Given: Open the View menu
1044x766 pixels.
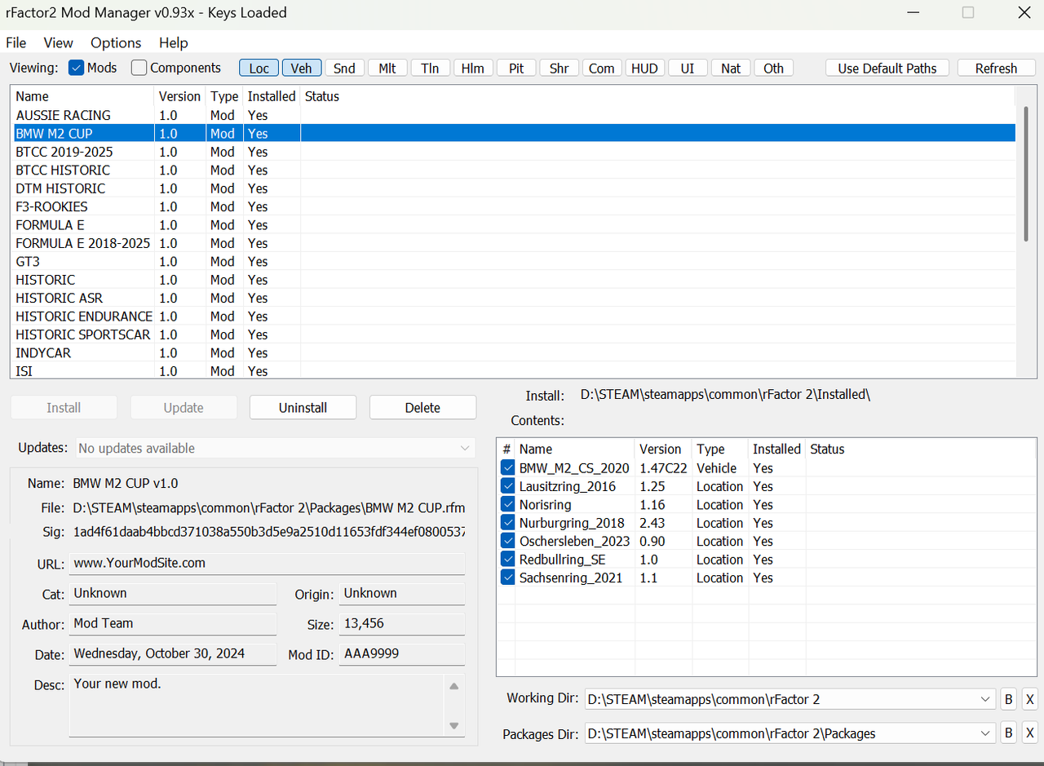Looking at the screenshot, I should pyautogui.click(x=58, y=42).
